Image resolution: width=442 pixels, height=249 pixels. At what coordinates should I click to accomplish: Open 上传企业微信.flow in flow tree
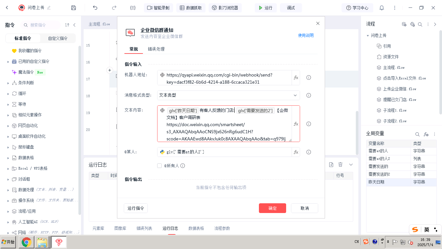(x=400, y=89)
